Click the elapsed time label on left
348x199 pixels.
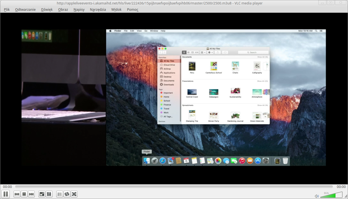[x=7, y=187]
